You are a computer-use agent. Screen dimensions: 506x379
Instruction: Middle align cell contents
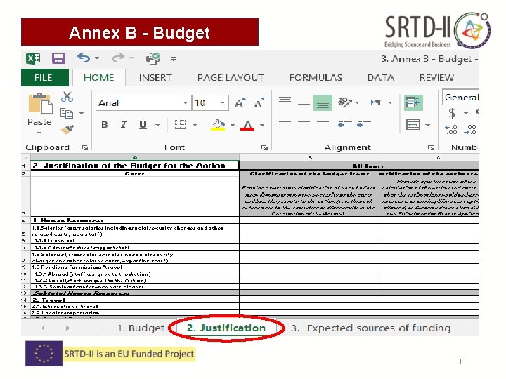pos(304,102)
